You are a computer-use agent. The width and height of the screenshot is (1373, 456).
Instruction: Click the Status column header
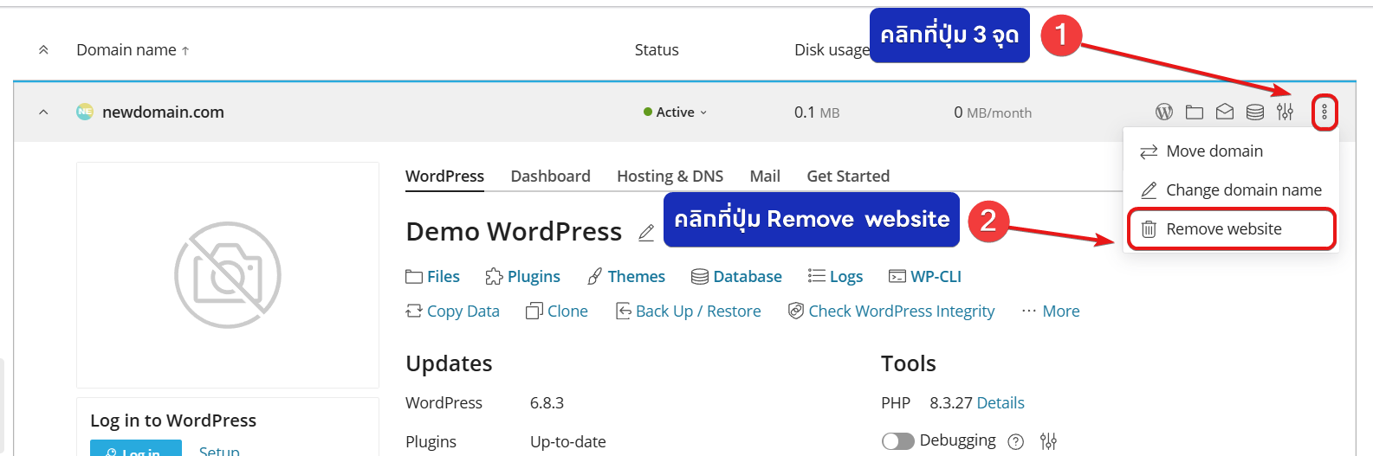[x=657, y=50]
